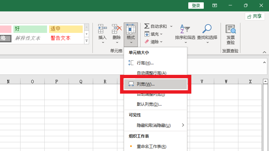The width and height of the screenshot is (269, 151).
Task: Expand the 自动求和 dropdown arrow
Action: 171,26
